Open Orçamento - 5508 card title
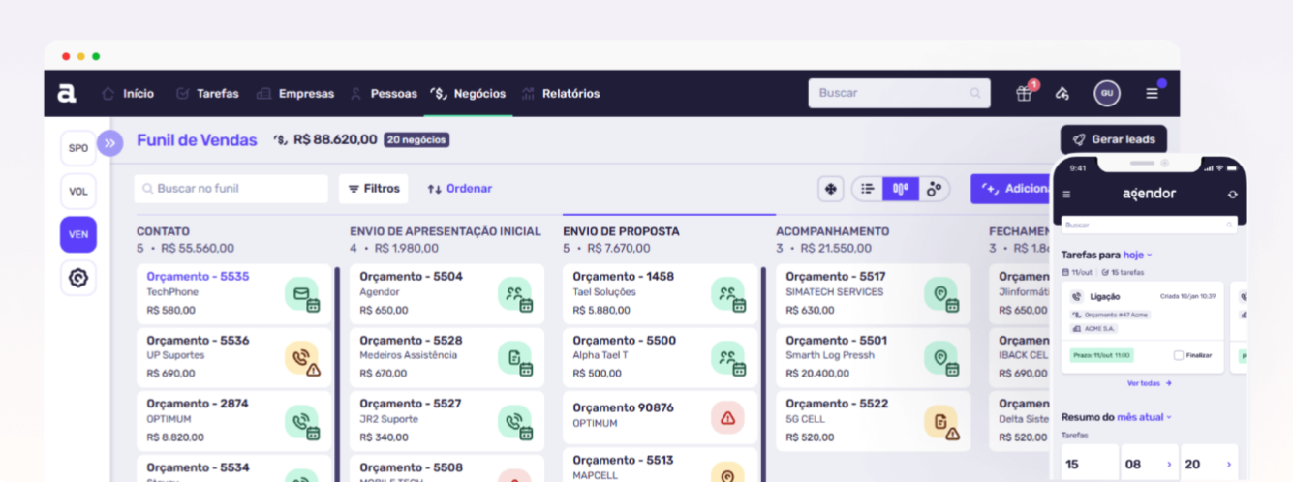Image resolution: width=1293 pixels, height=482 pixels. pos(411,467)
